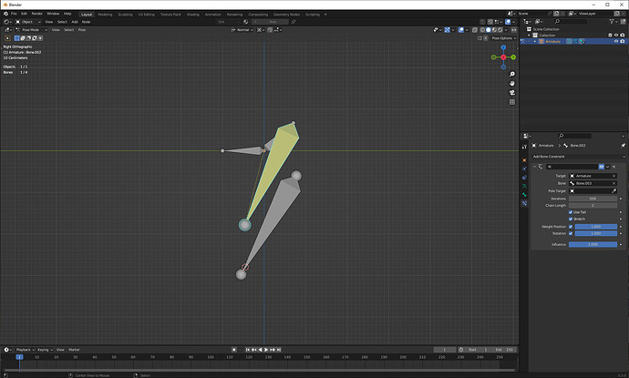
Task: Switch orthographic/perspective grid gizmo icon
Action: pos(512,102)
